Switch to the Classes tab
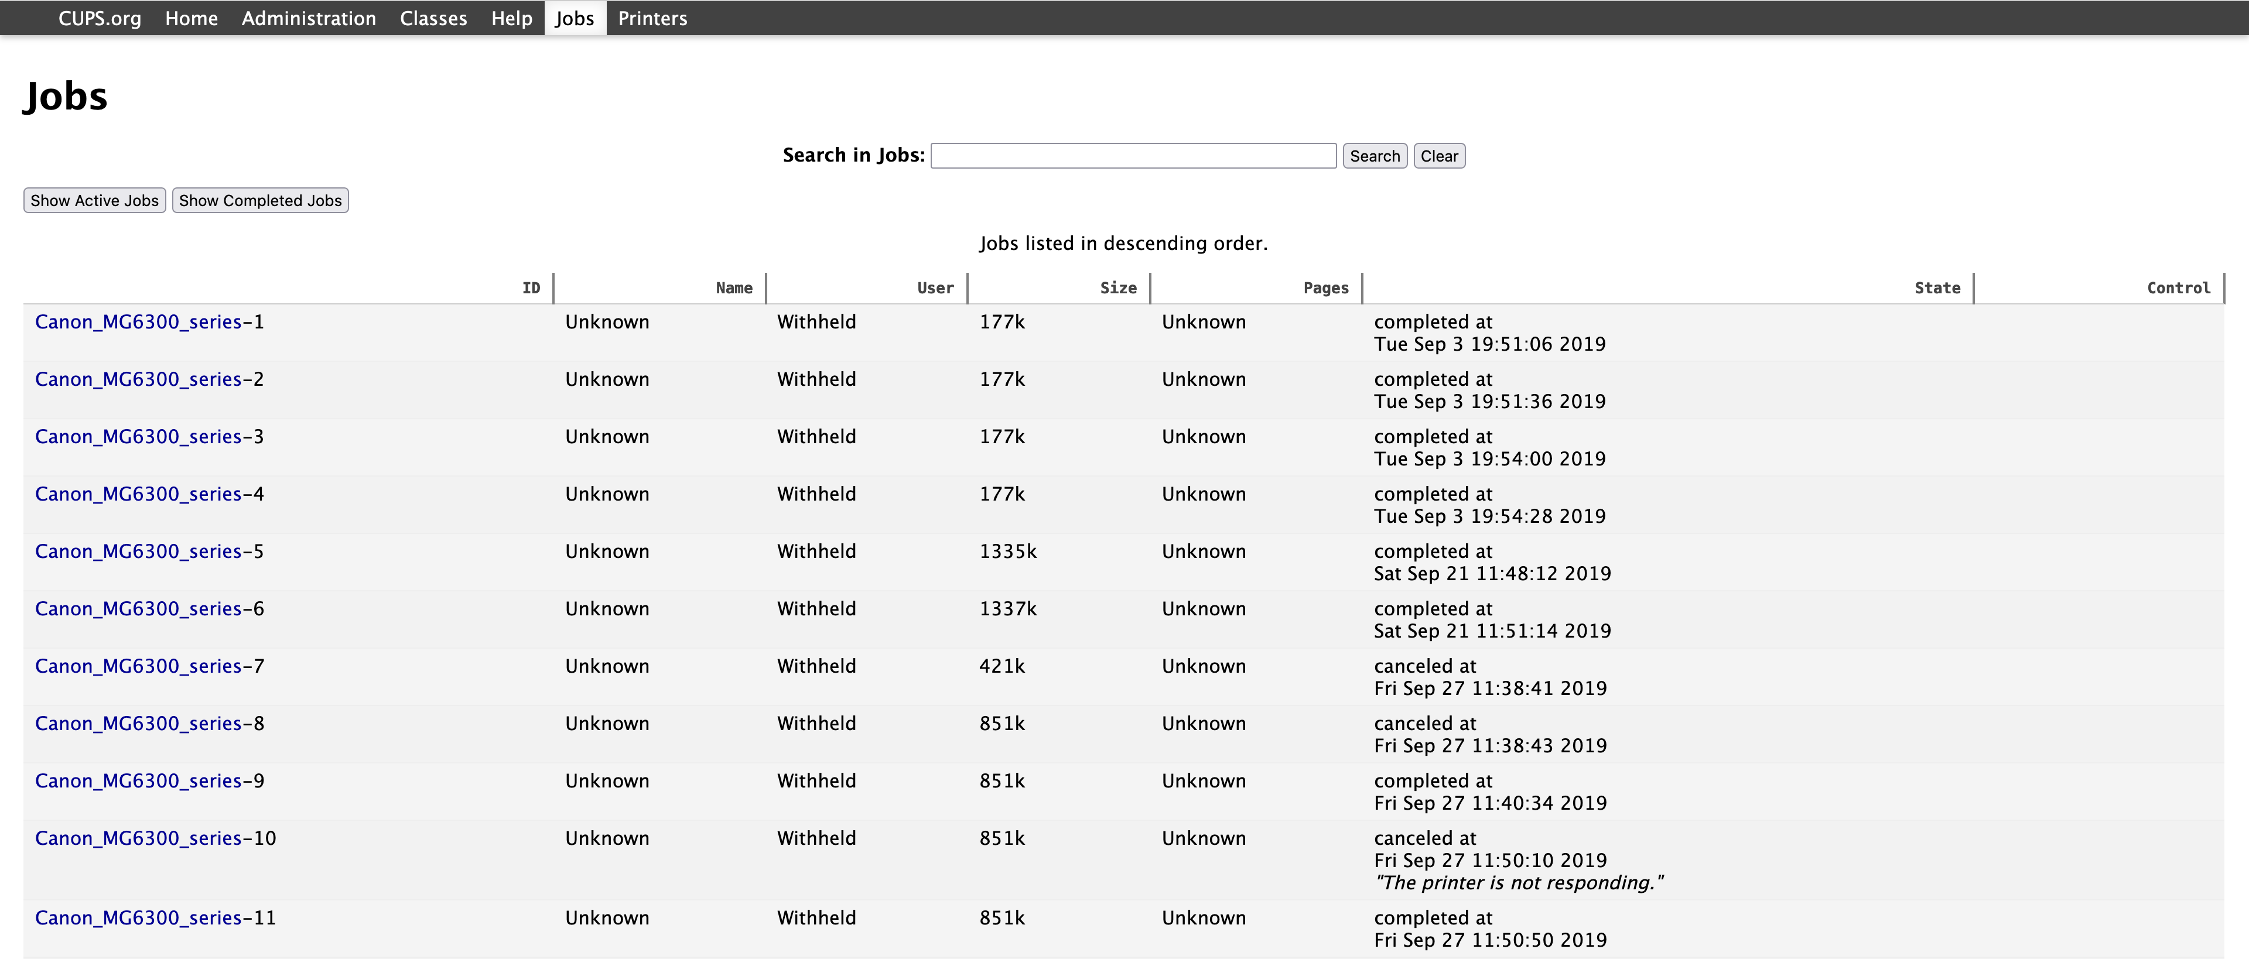The image size is (2249, 959). pos(432,18)
